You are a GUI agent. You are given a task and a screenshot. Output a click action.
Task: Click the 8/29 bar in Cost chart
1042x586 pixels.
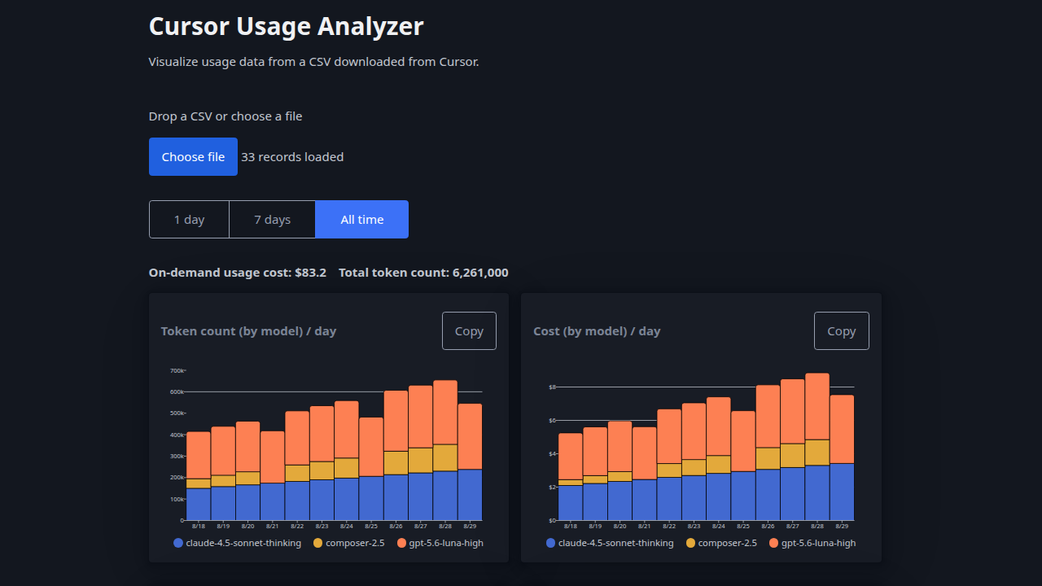tap(842, 457)
